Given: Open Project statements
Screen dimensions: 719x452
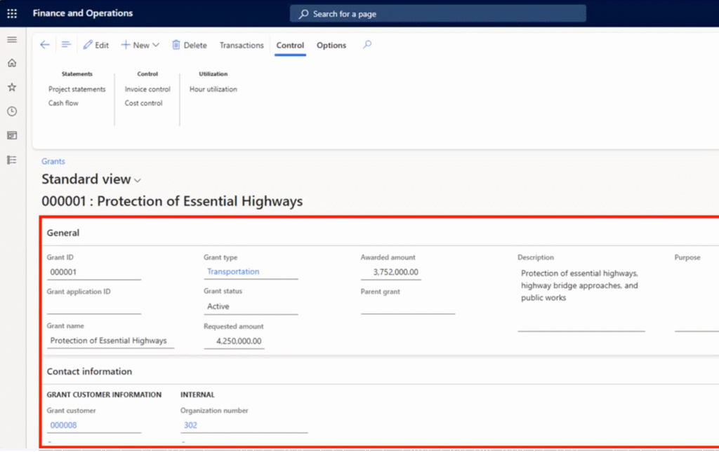Looking at the screenshot, I should click(x=77, y=89).
